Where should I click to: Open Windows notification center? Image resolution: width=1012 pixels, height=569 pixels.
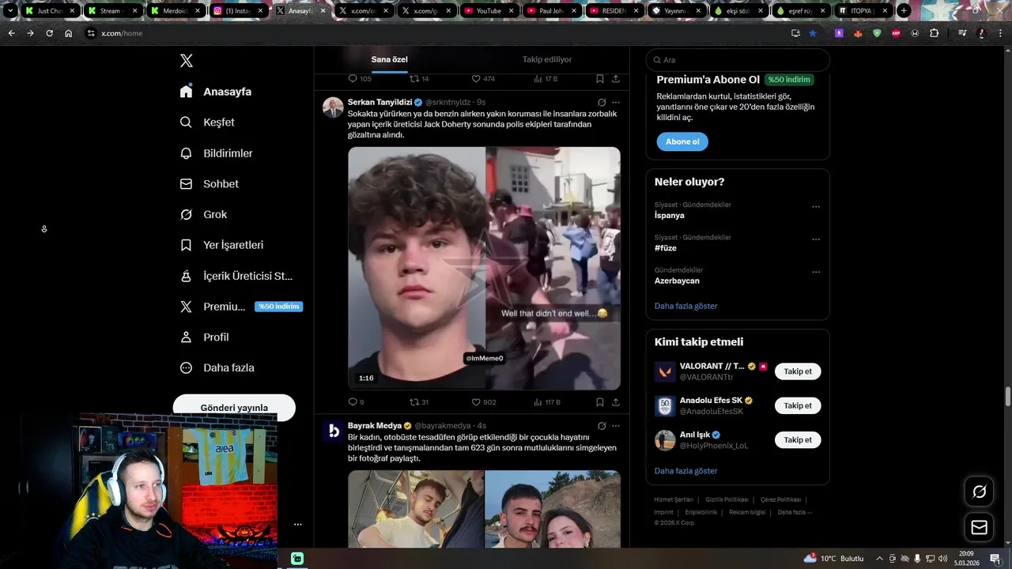(x=995, y=559)
